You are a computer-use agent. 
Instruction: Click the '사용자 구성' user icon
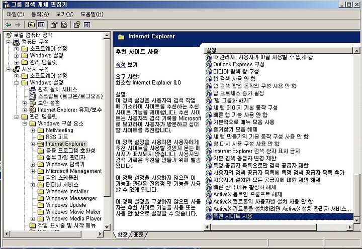click(x=16, y=69)
